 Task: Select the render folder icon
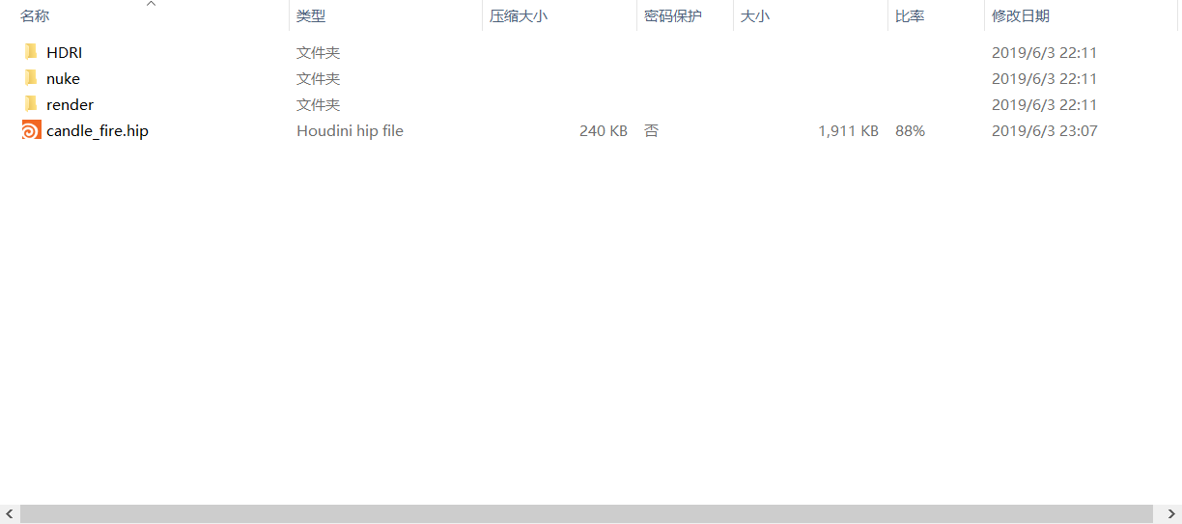(31, 104)
